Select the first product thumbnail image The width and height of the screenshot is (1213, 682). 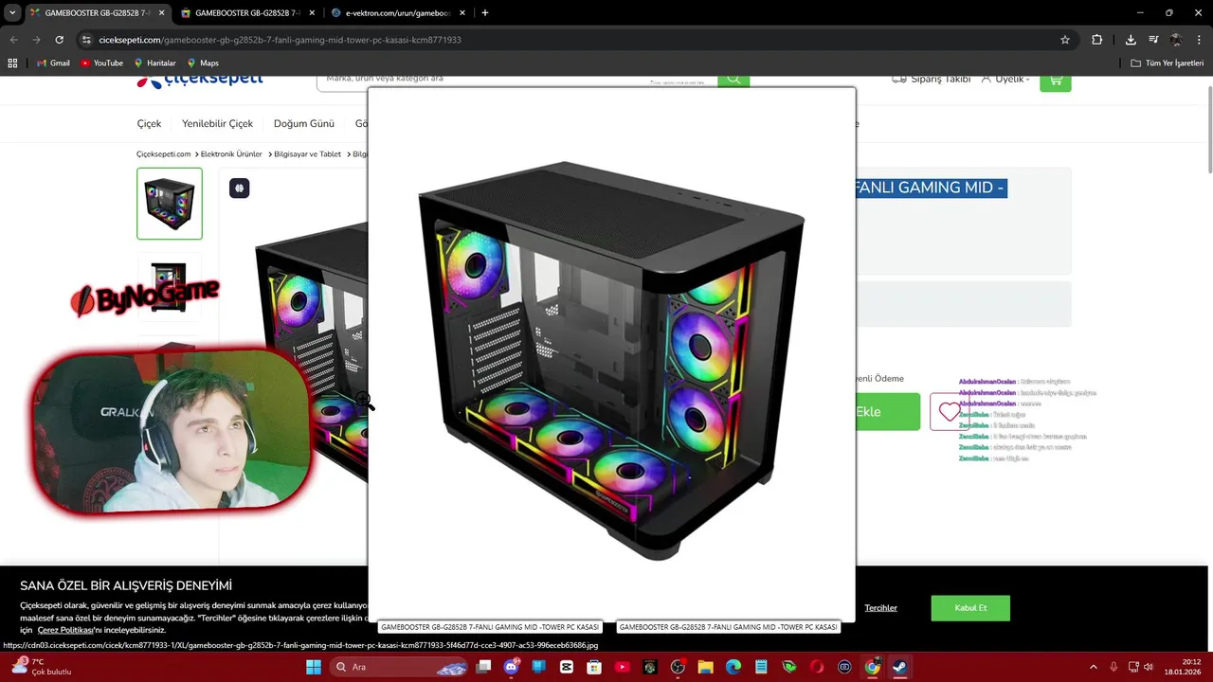[x=170, y=204]
